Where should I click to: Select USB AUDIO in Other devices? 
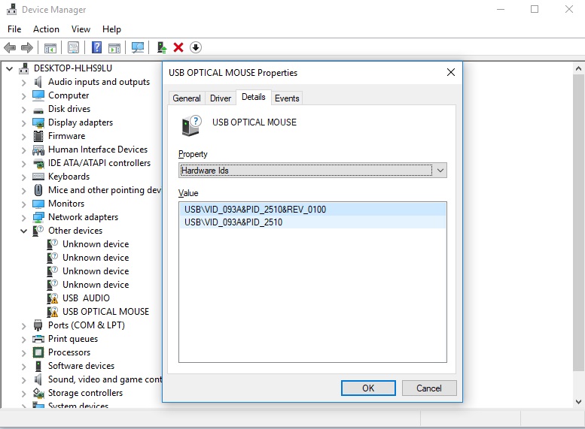click(x=86, y=298)
